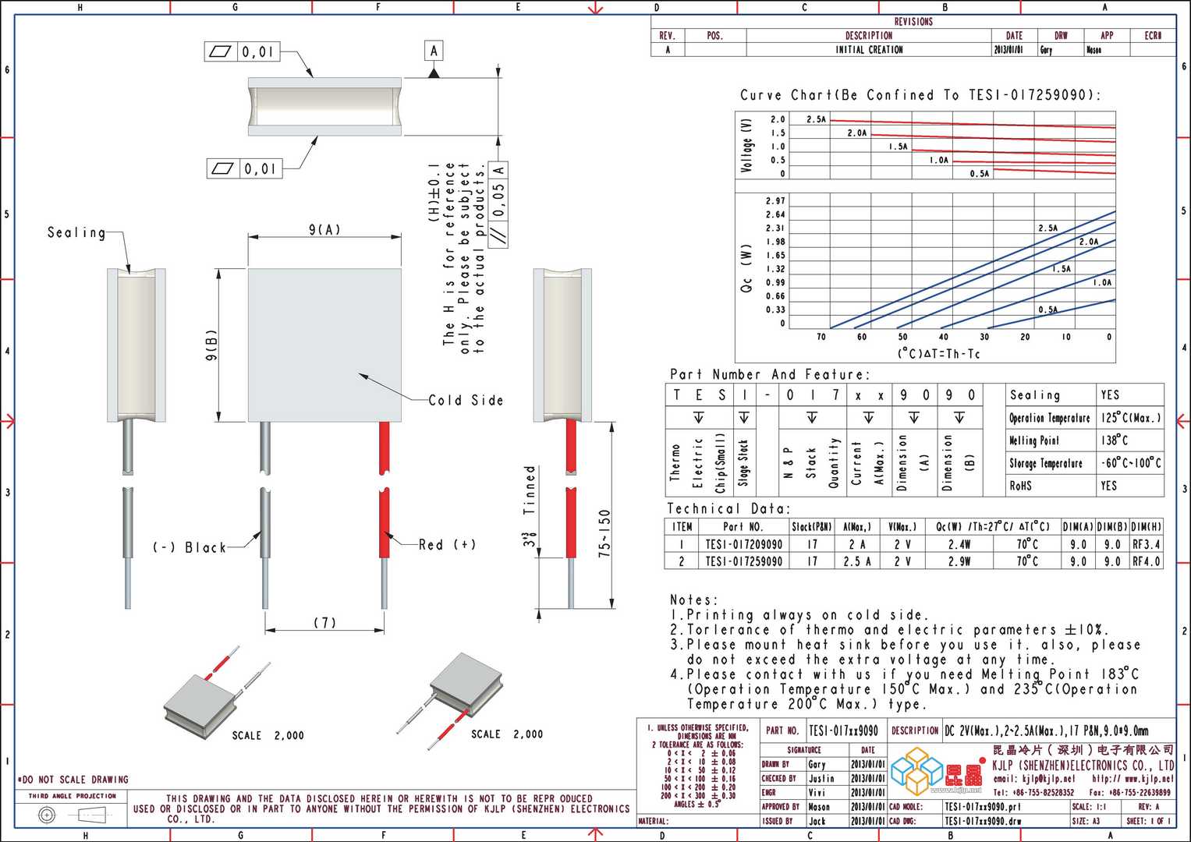Click the 'Storage Temperature' row label

[1045, 463]
